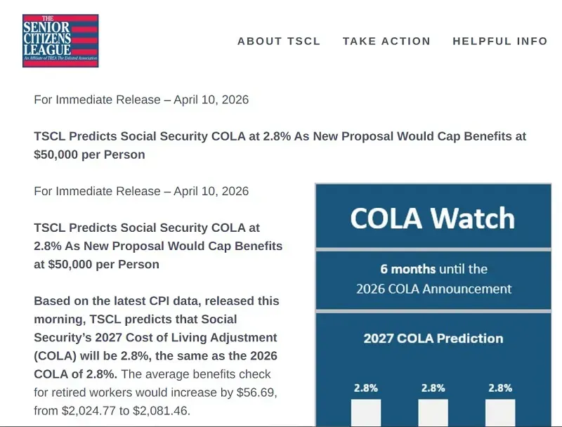This screenshot has width=562, height=427.
Task: Open the press release titled TSCL Predicts
Action: (x=280, y=145)
